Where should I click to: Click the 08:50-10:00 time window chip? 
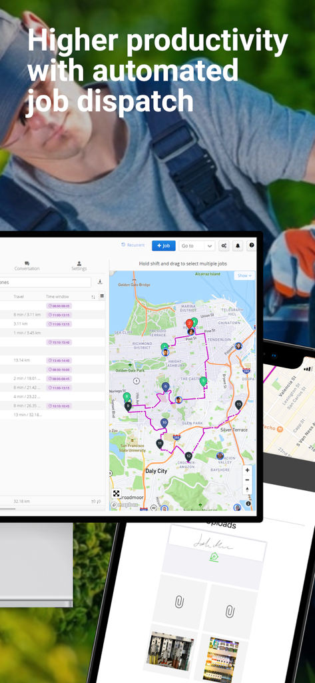point(59,370)
